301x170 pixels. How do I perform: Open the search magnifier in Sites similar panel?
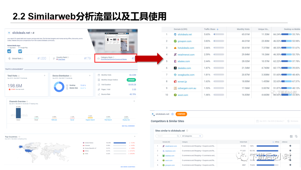[x=178, y=136]
